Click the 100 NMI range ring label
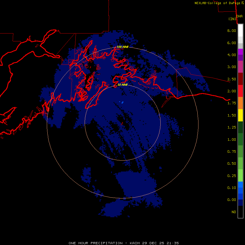245x245 pixels. coord(122,47)
